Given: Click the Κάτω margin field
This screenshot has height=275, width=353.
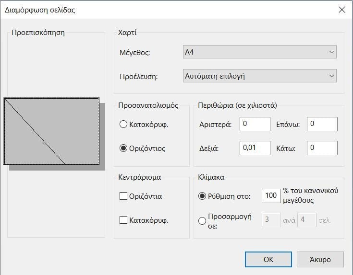Looking at the screenshot, I should [x=322, y=148].
